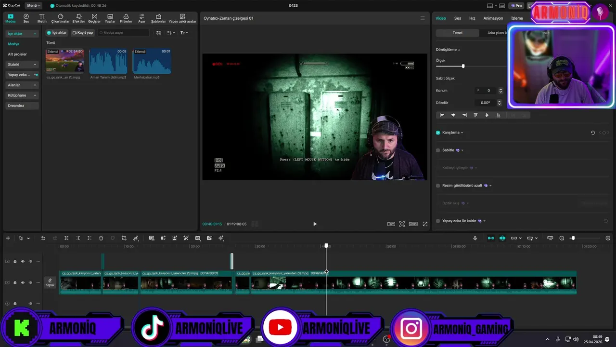616x347 pixels.
Task: Switch to the Ses inspector tab
Action: [x=458, y=18]
